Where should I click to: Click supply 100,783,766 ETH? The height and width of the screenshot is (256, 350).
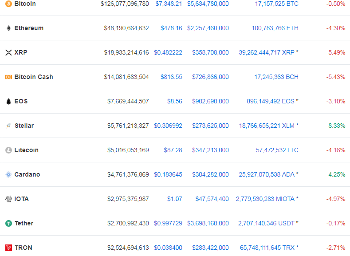(275, 28)
